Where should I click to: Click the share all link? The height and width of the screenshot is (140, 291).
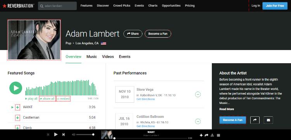click(47, 99)
